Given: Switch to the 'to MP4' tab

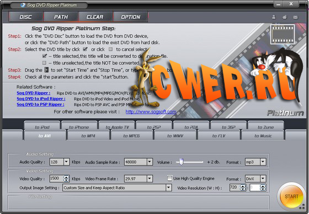Looking at the screenshot, I should (x=88, y=136).
